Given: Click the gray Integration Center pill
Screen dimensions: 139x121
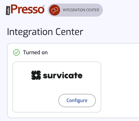Looking at the screenshot, I should (x=75, y=10).
